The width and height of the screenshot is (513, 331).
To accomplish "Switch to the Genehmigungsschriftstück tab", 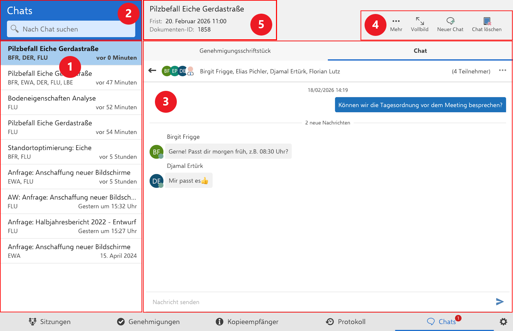I will click(x=235, y=51).
